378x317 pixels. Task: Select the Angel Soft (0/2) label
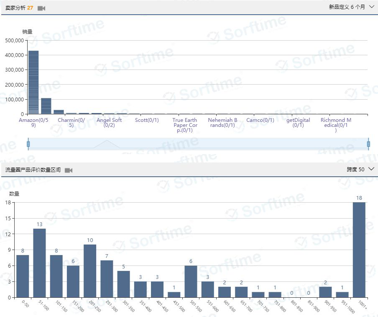(x=109, y=122)
